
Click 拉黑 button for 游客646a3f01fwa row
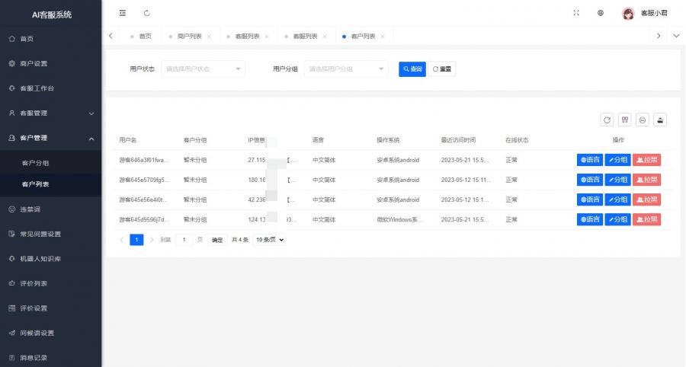point(646,160)
